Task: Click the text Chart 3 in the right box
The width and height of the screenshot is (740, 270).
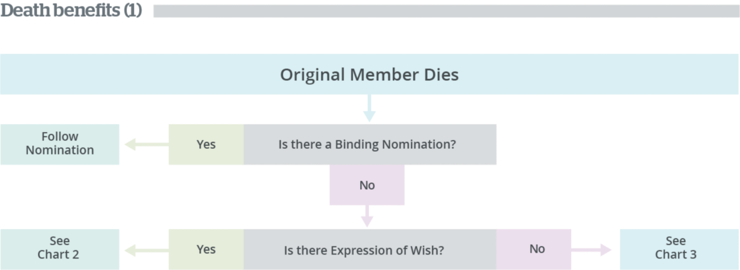Action: [x=676, y=254]
